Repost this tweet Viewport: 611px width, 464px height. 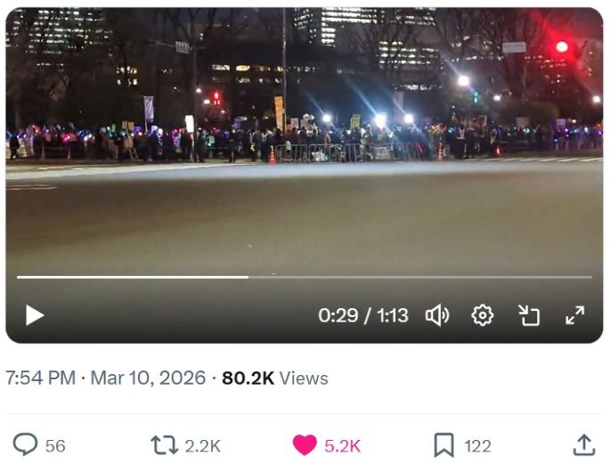(x=164, y=445)
